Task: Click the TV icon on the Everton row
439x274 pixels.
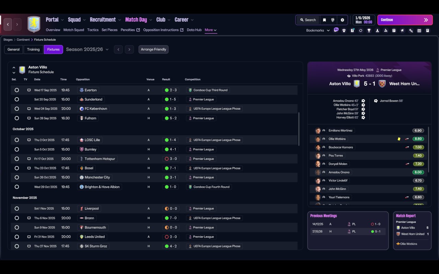Action: coord(29,90)
